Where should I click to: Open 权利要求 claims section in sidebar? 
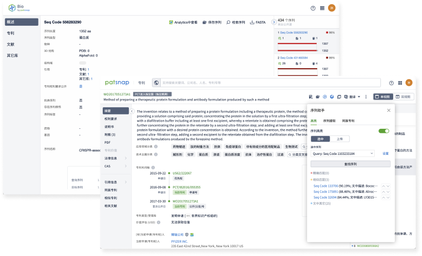[111, 119]
